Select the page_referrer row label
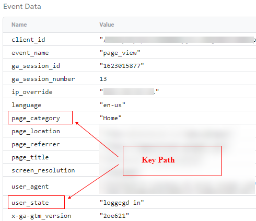Screen dimensions: 256x221 pos(36,144)
